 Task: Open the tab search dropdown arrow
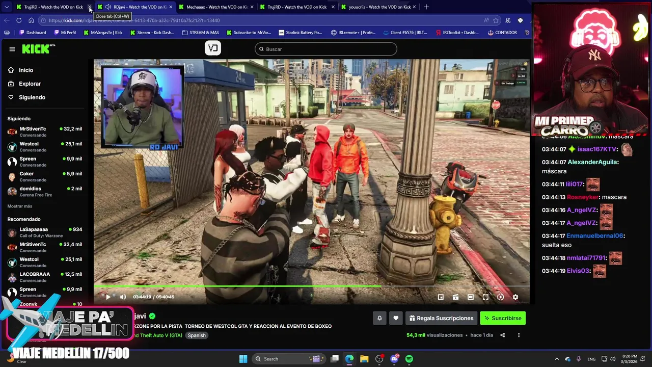[x=6, y=7]
